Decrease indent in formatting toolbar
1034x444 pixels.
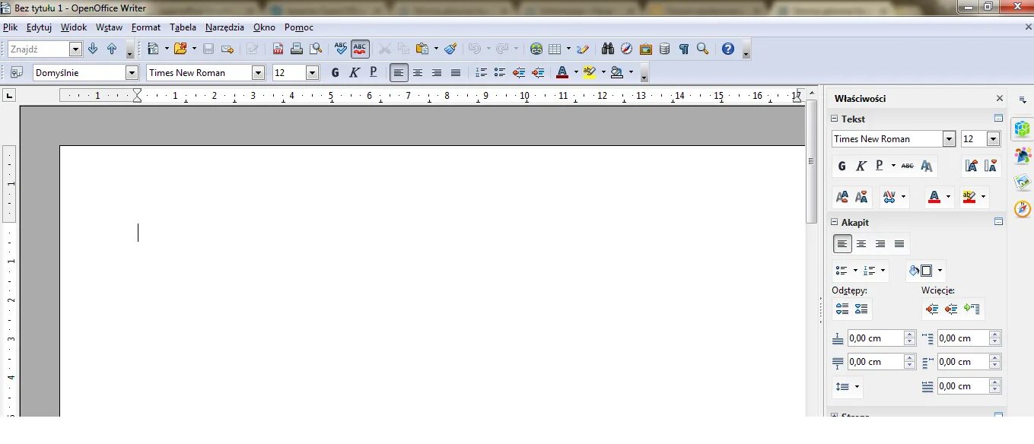(519, 72)
